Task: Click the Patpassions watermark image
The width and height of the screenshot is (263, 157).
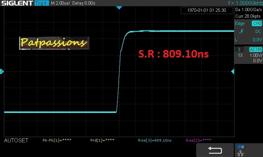Action: (x=54, y=43)
